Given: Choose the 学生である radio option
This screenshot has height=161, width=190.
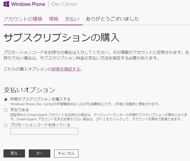Looking at the screenshot, I should (x=6, y=110).
